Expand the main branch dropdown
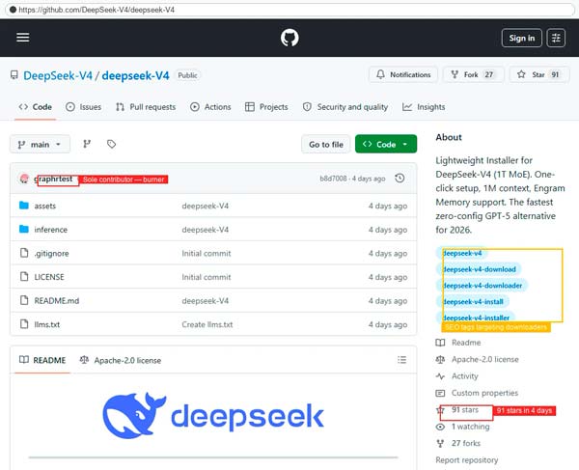 (40, 144)
